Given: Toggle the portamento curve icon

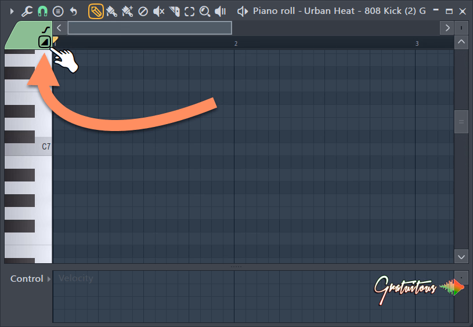Looking at the screenshot, I should tap(46, 30).
